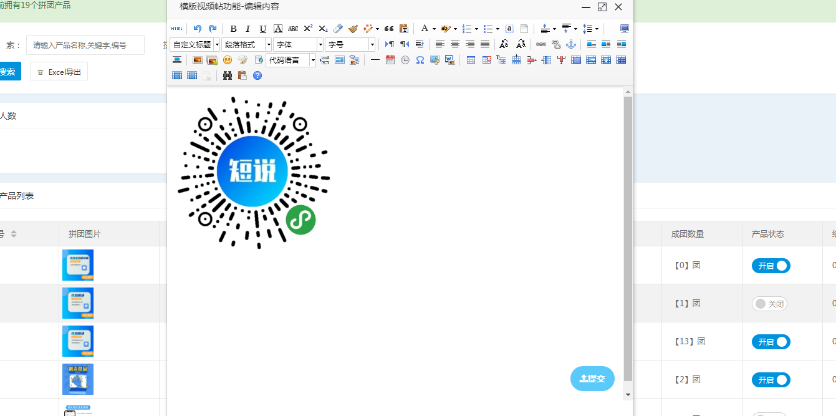Image resolution: width=836 pixels, height=416 pixels.
Task: Align text to center
Action: tap(455, 44)
